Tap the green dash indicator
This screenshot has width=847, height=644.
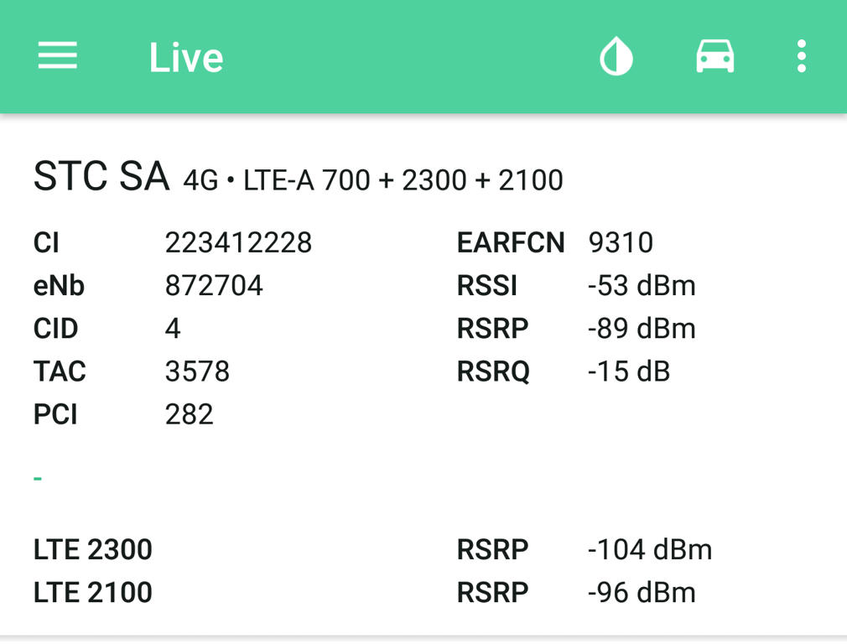click(37, 478)
